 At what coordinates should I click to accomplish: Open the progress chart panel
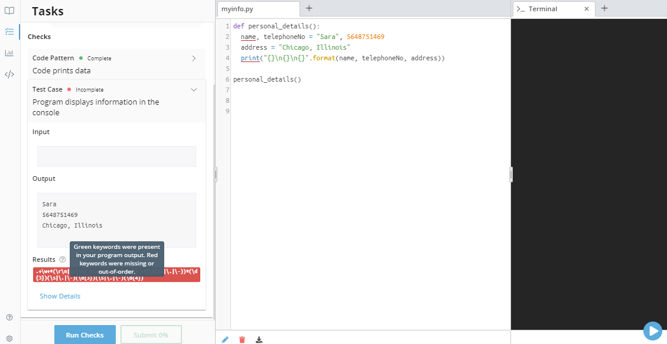pos(9,53)
